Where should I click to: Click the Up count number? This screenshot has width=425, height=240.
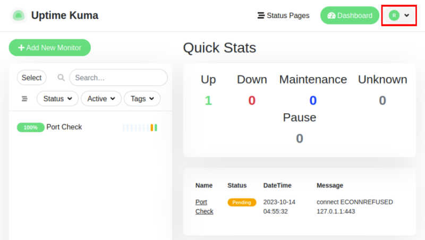click(208, 100)
